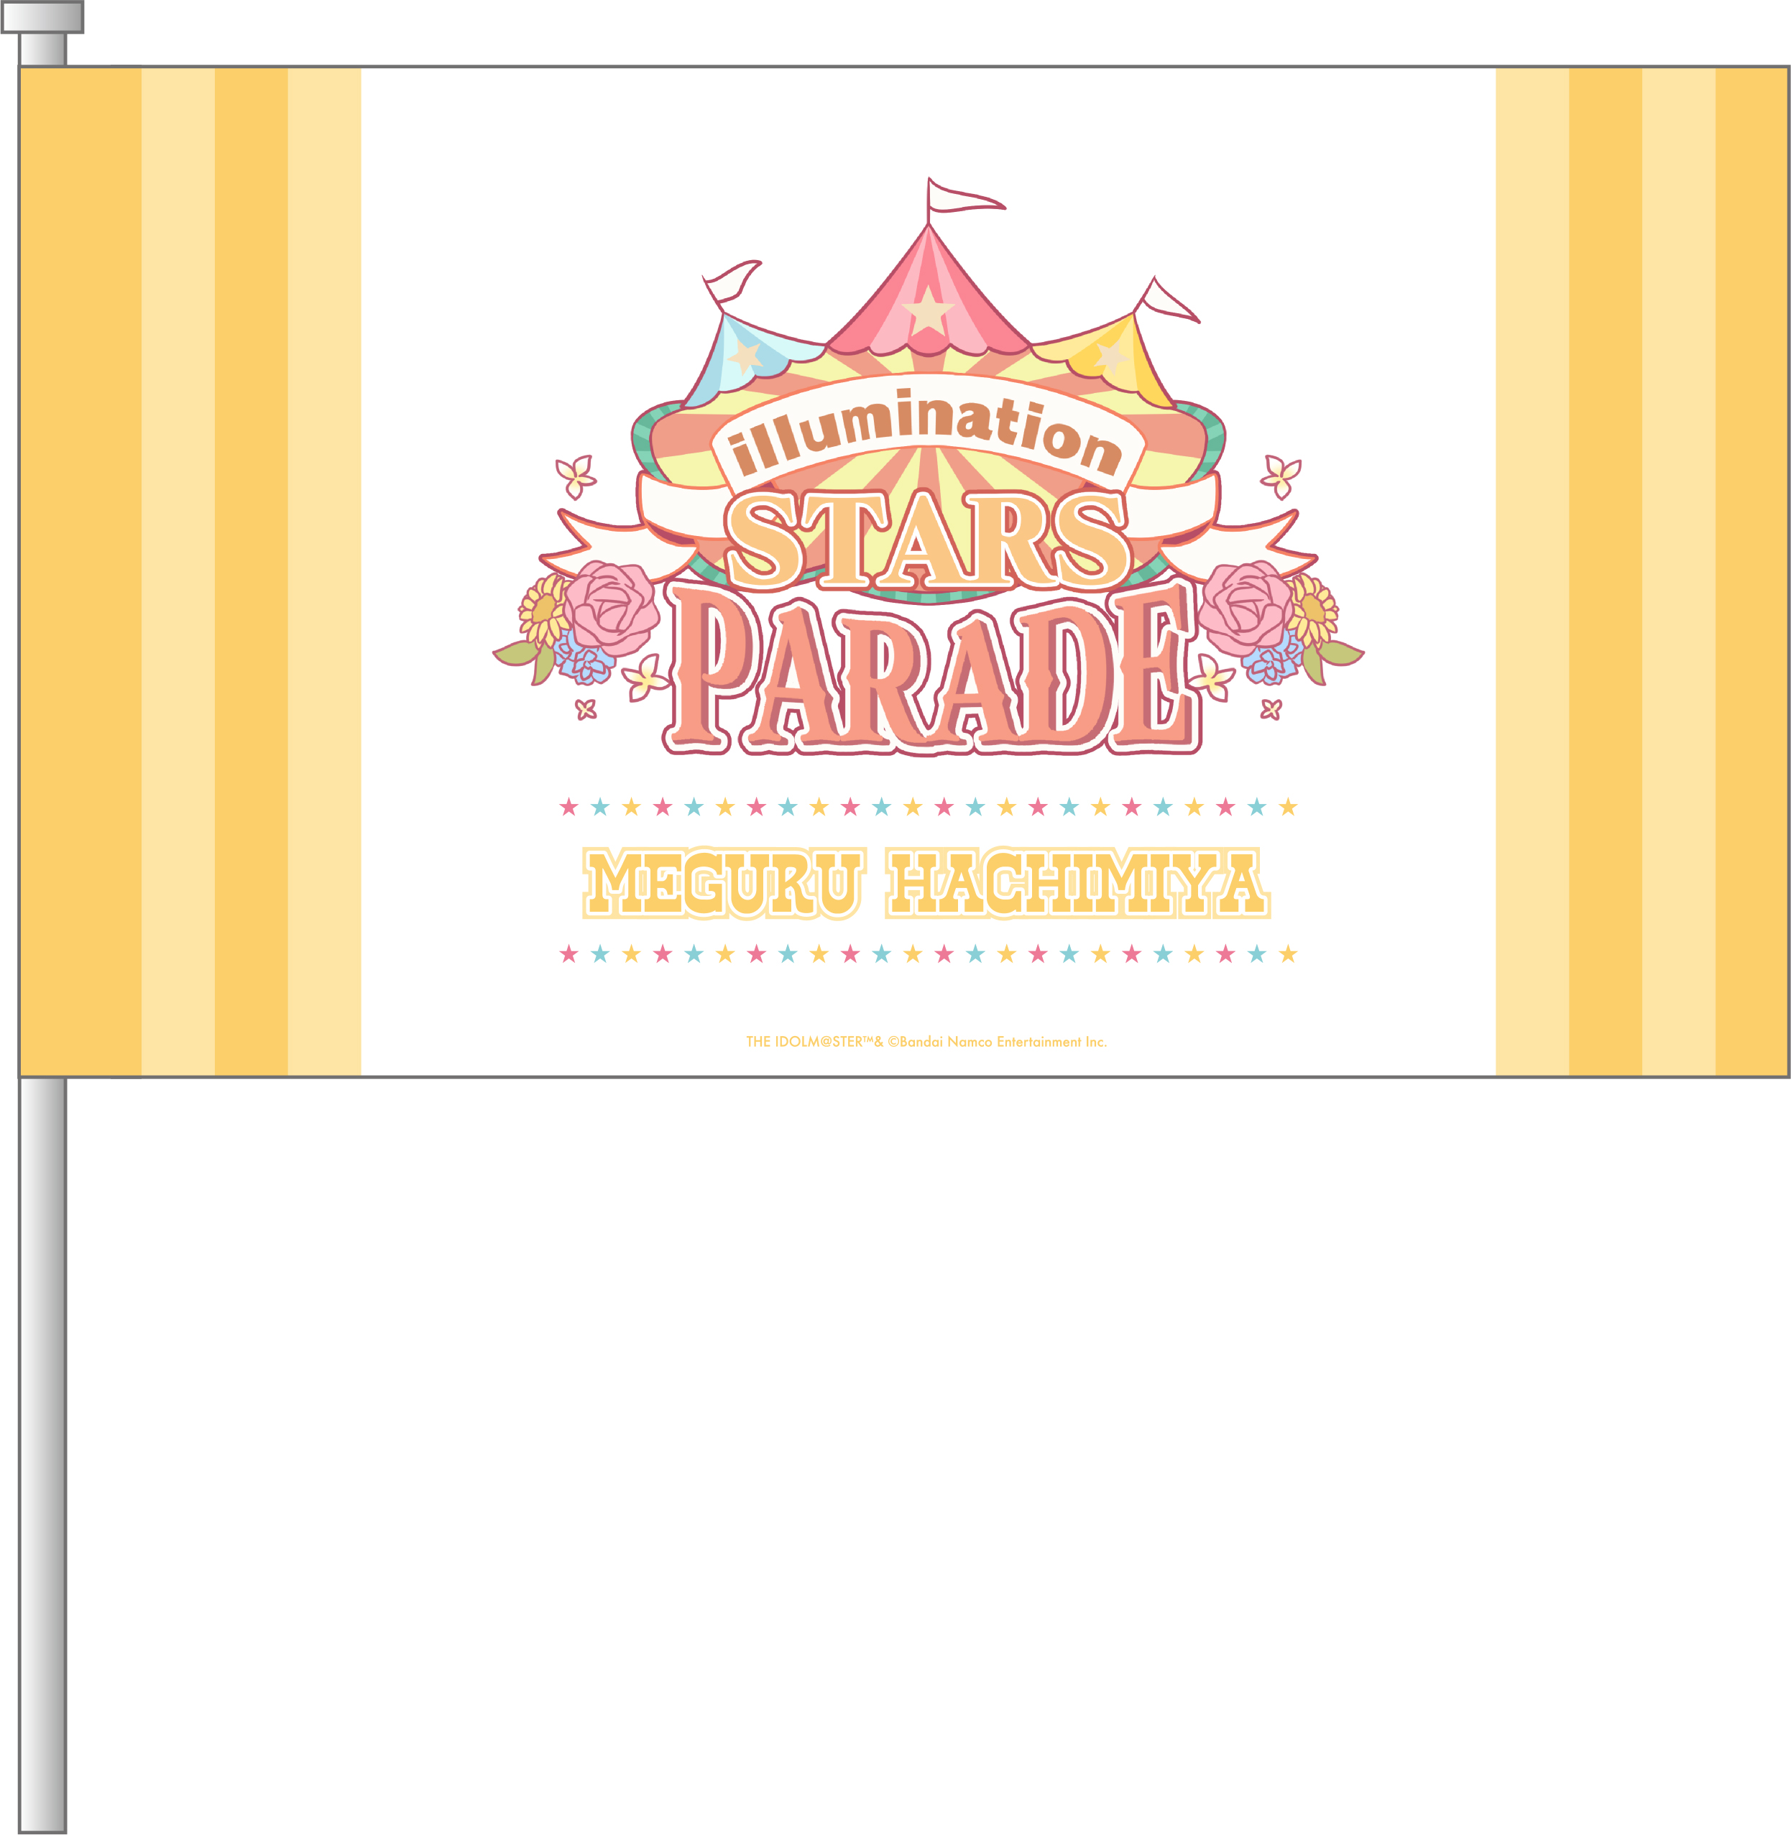
Task: Click the flagpole cap at top
Action: pos(42,17)
